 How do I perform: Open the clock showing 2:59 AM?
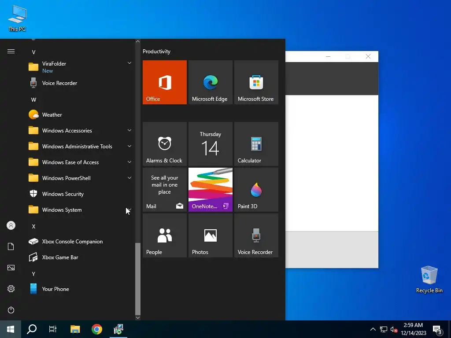tap(414, 329)
